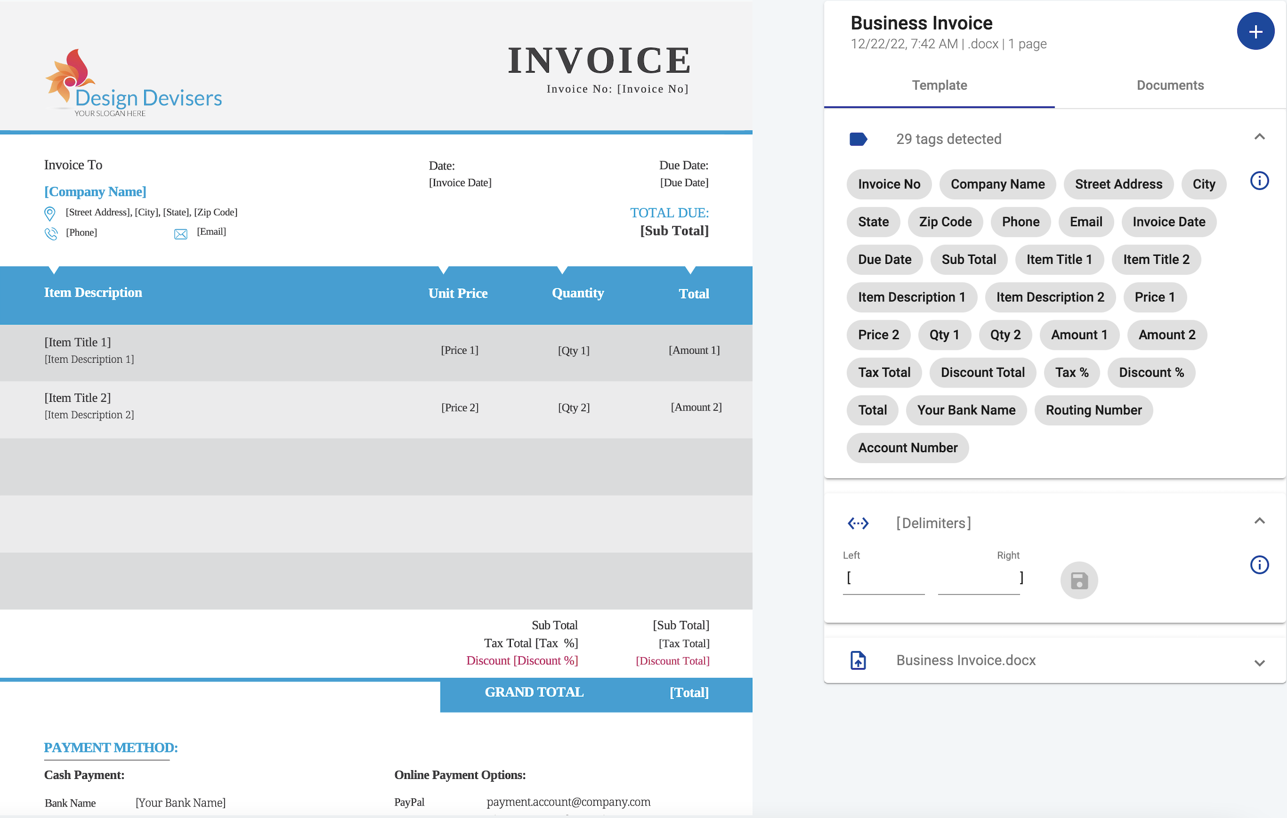Toggle the Discount % tag chip
This screenshot has height=818, width=1287.
point(1151,372)
